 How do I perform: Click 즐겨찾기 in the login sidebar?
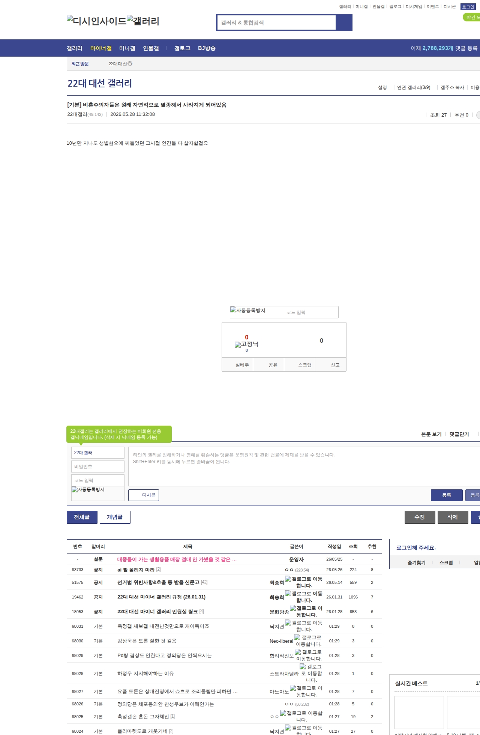tap(417, 562)
